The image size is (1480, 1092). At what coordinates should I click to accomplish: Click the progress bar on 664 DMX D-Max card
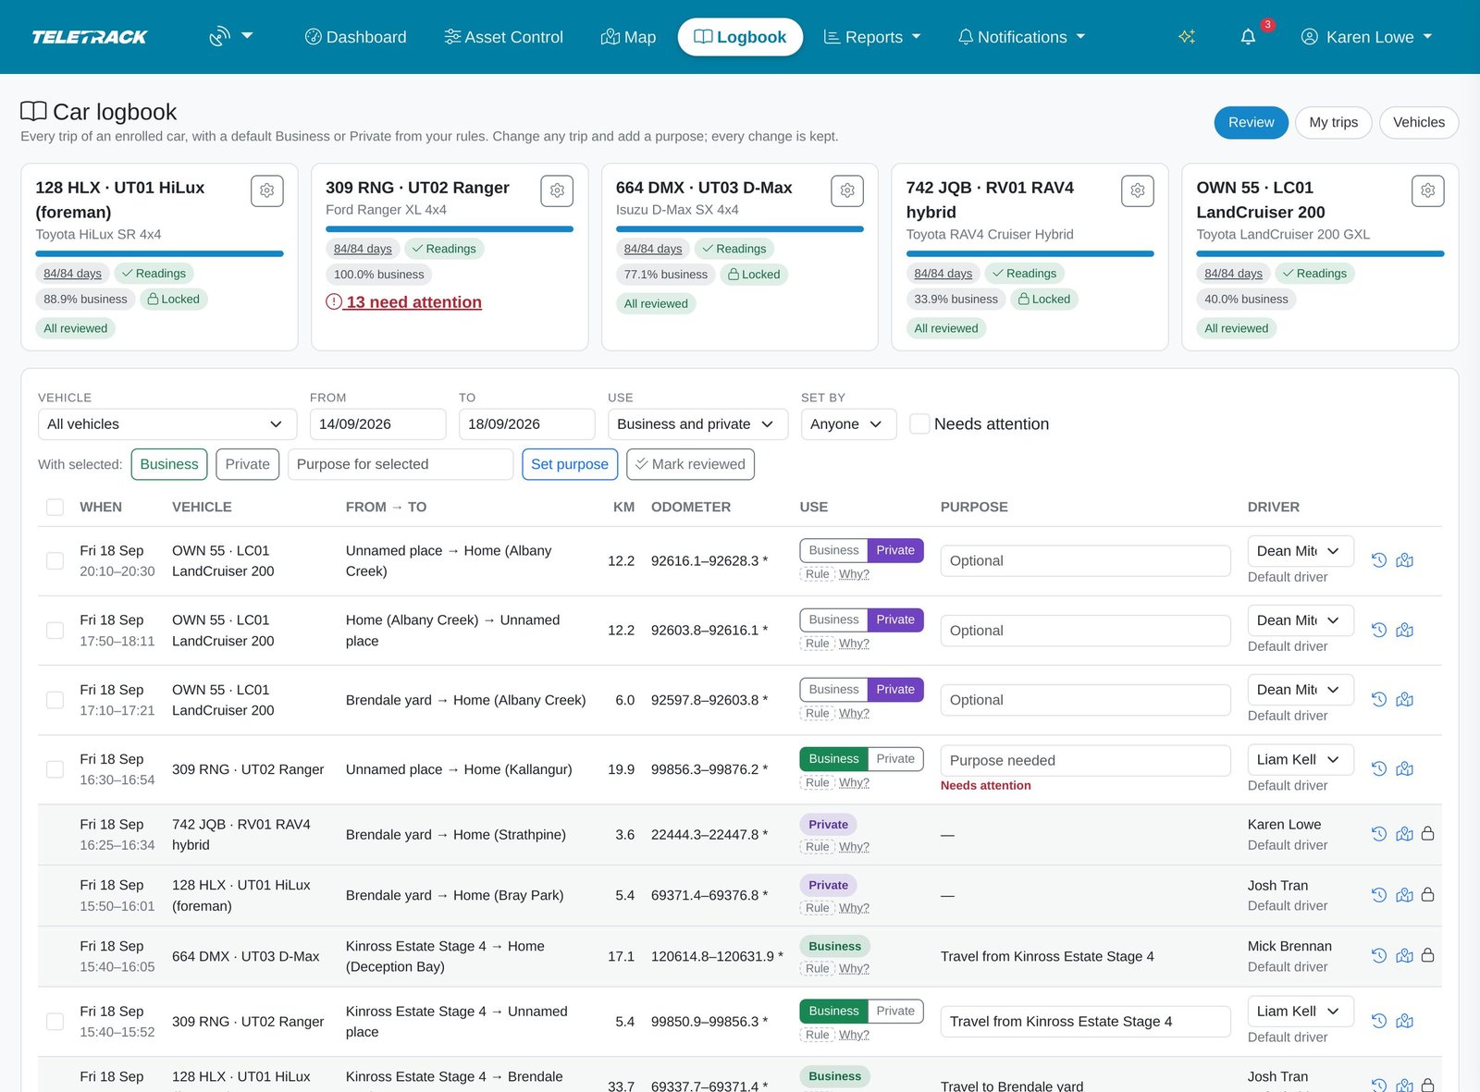[x=740, y=228]
